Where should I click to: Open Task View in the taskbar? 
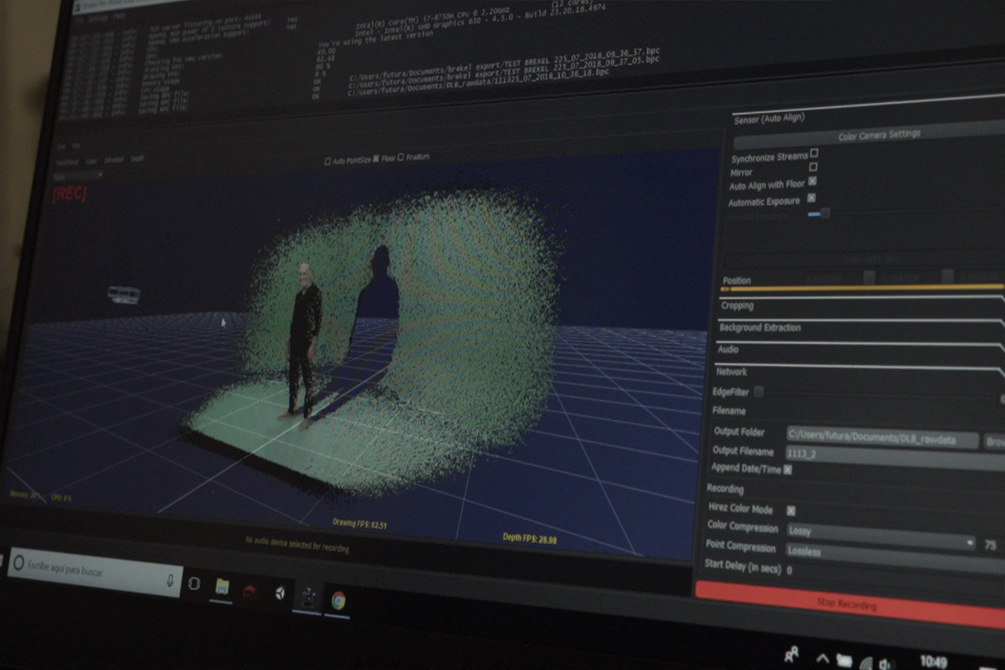coord(194,584)
